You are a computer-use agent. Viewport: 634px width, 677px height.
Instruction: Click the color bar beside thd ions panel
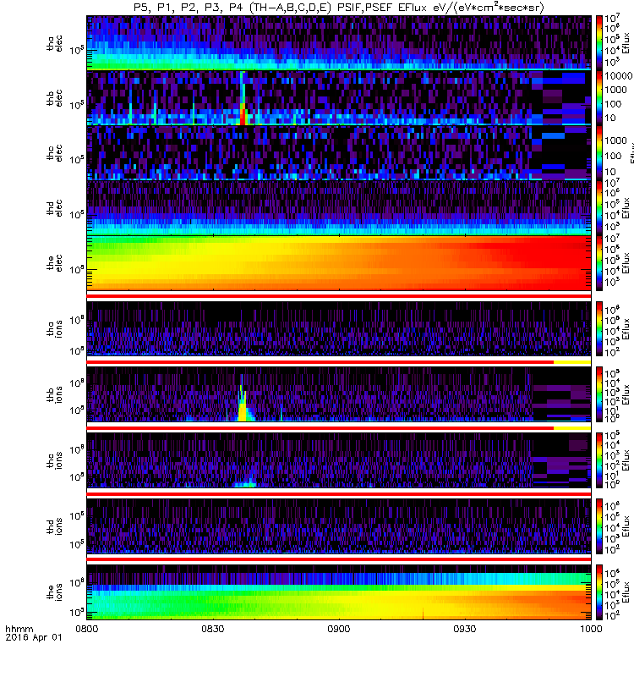tap(599, 526)
